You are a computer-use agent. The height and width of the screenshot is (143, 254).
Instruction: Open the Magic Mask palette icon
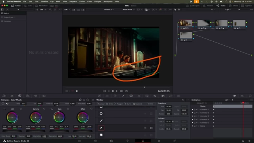147,96
